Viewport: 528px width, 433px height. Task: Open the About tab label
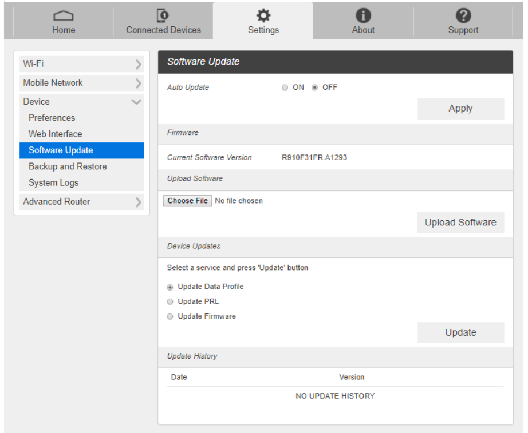tap(363, 30)
